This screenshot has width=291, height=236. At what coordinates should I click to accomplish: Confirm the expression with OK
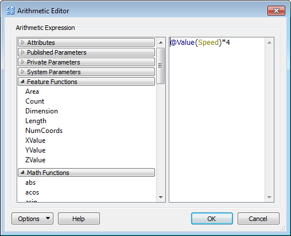coord(212,219)
